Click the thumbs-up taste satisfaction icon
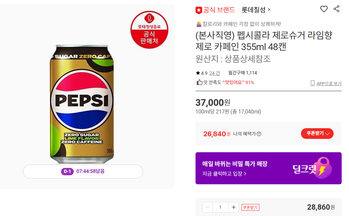The width and height of the screenshot is (349, 216). tap(200, 82)
